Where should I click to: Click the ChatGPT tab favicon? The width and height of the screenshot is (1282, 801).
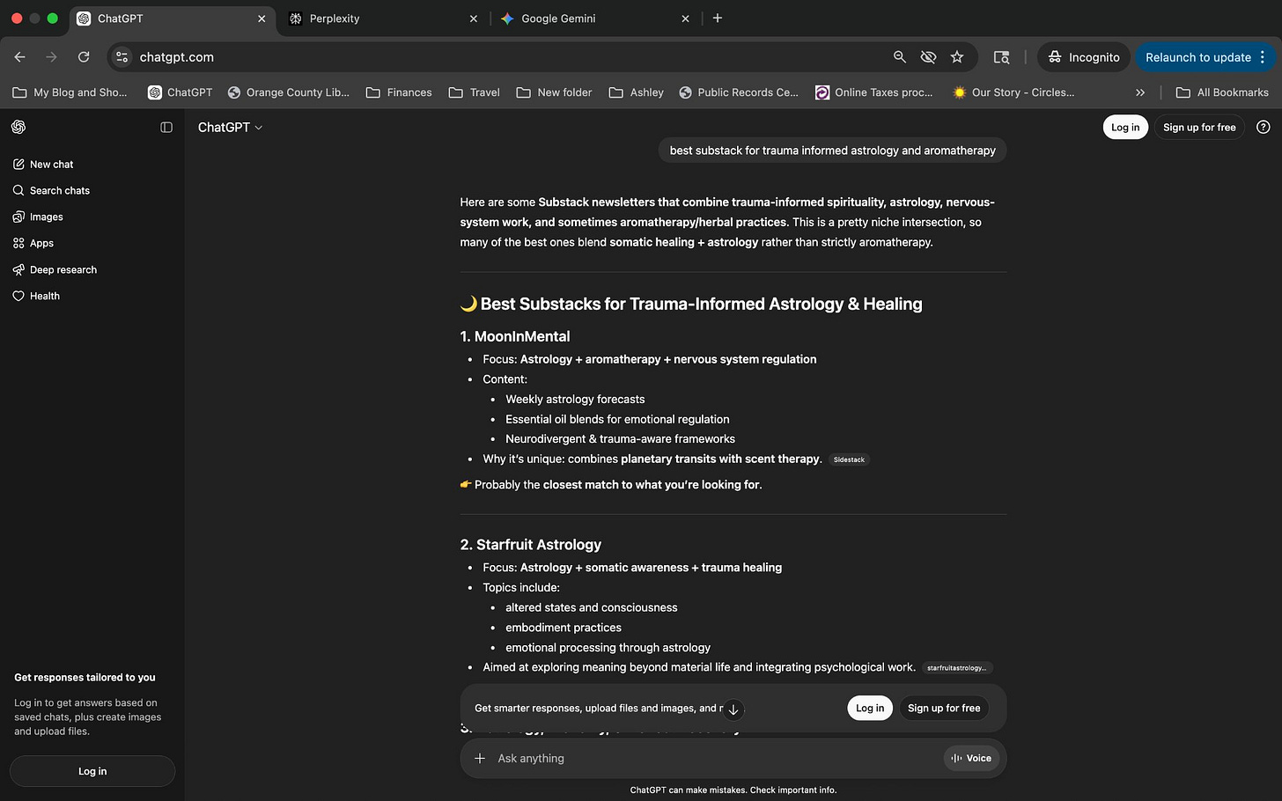pyautogui.click(x=84, y=18)
